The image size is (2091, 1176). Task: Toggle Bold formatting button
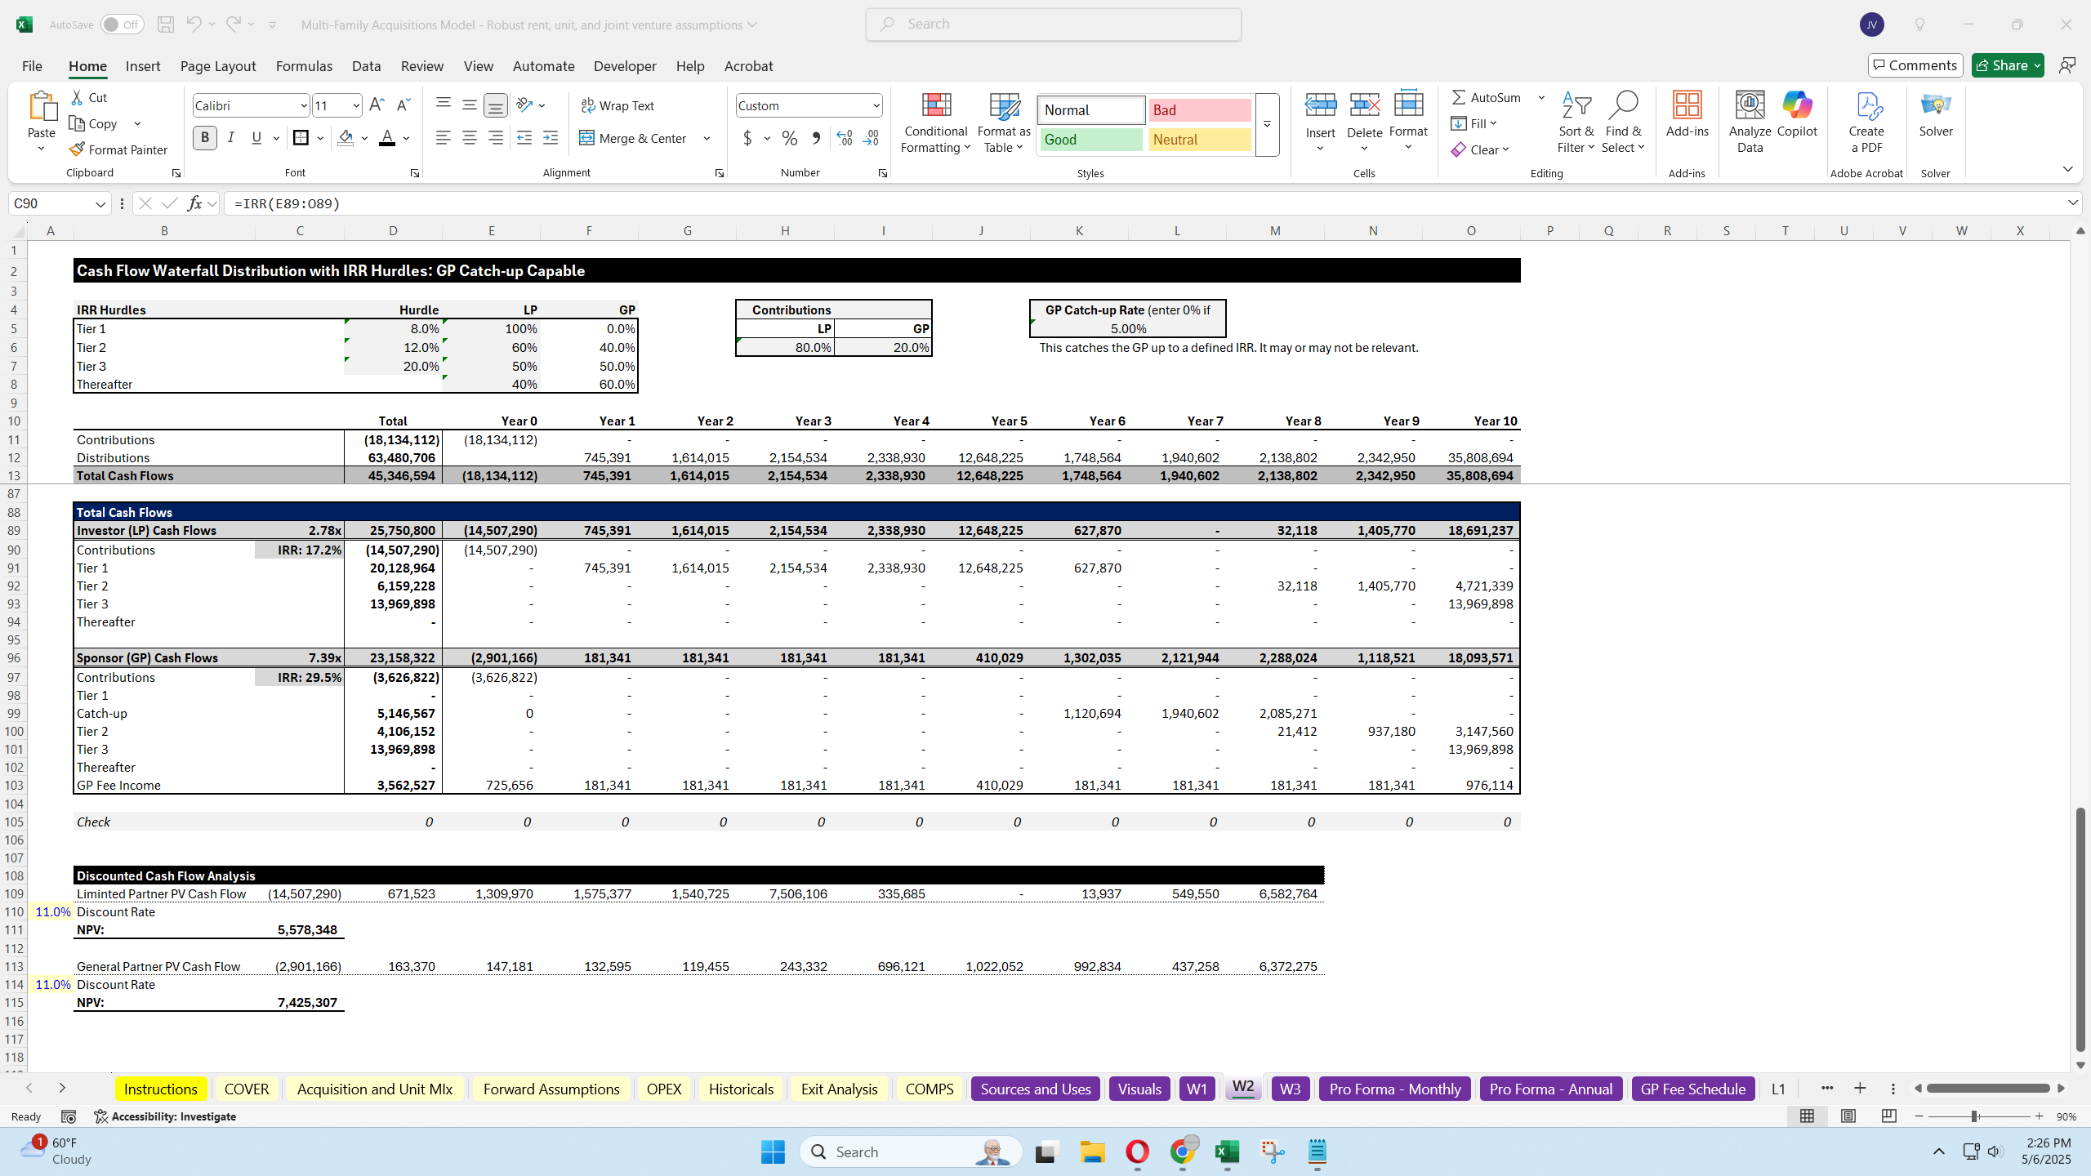click(204, 138)
